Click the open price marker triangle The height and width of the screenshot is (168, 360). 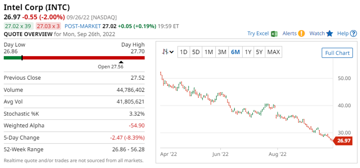tap(121, 62)
